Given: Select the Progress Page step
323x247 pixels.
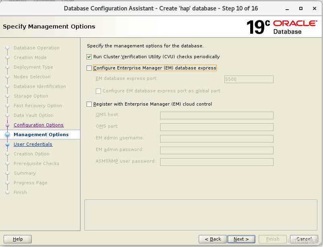Looking at the screenshot, I should [31, 183].
